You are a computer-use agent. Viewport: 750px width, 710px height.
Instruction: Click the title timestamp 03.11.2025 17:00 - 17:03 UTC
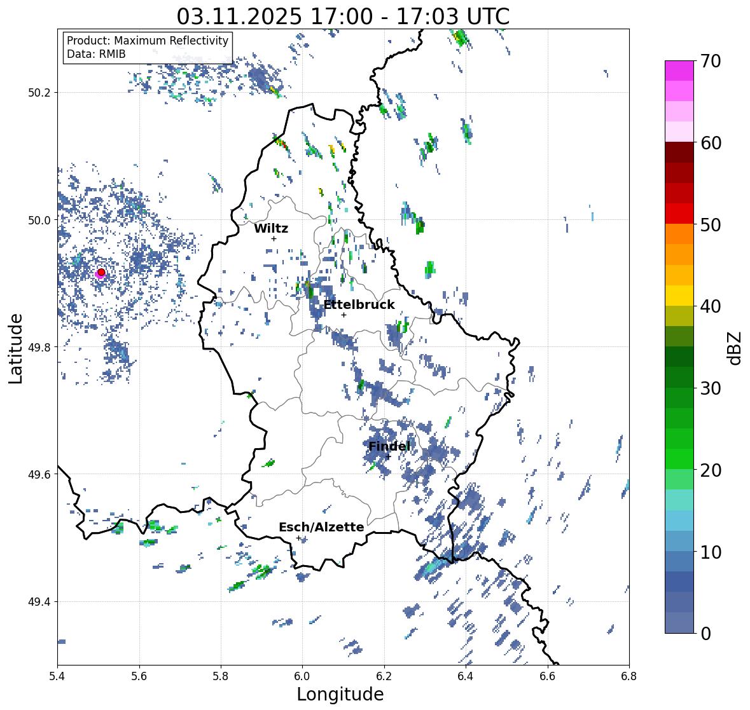click(x=343, y=17)
